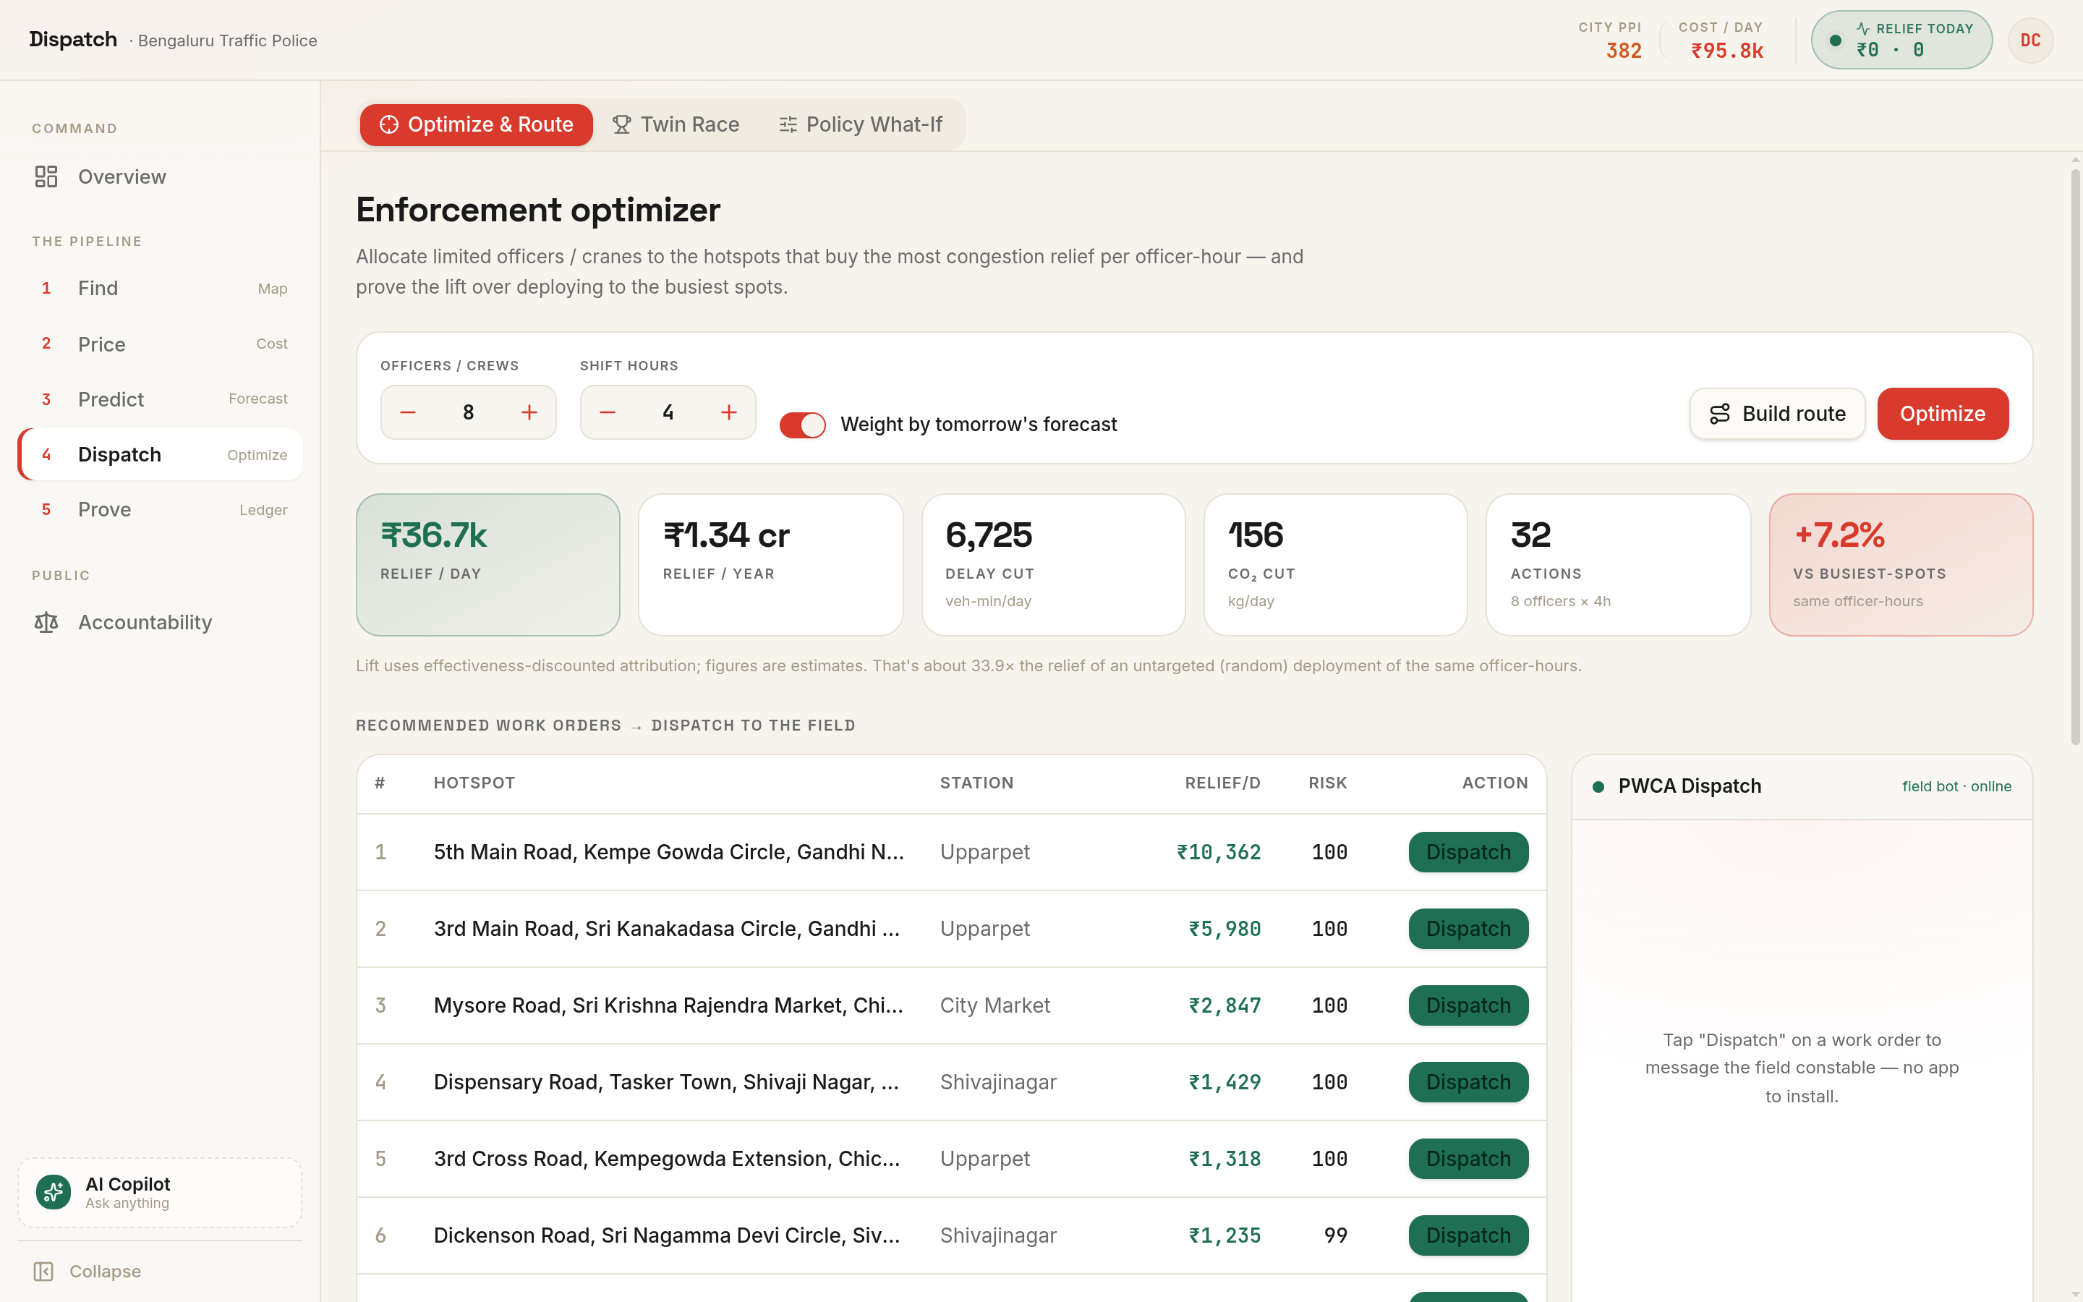Click the Accountability scales icon
This screenshot has width=2083, height=1302.
46,622
